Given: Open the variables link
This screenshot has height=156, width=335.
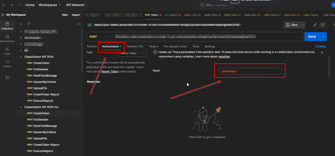Looking at the screenshot, I should pyautogui.click(x=224, y=56).
